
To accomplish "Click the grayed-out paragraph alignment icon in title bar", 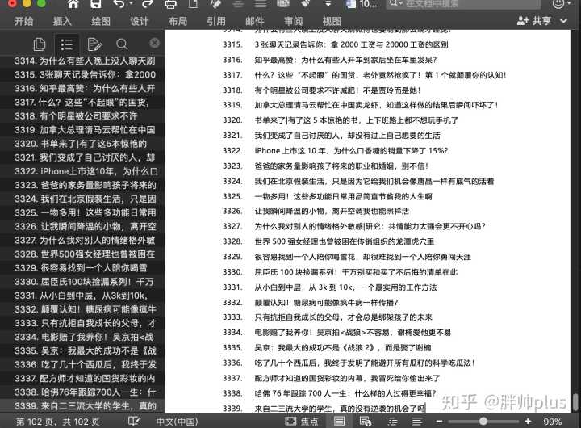I will coord(238,4).
